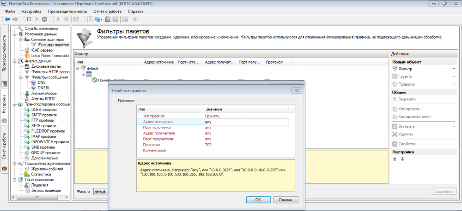Collapse the Подсистема журналирования tree node
This screenshot has width=462, height=211.
click(14, 164)
